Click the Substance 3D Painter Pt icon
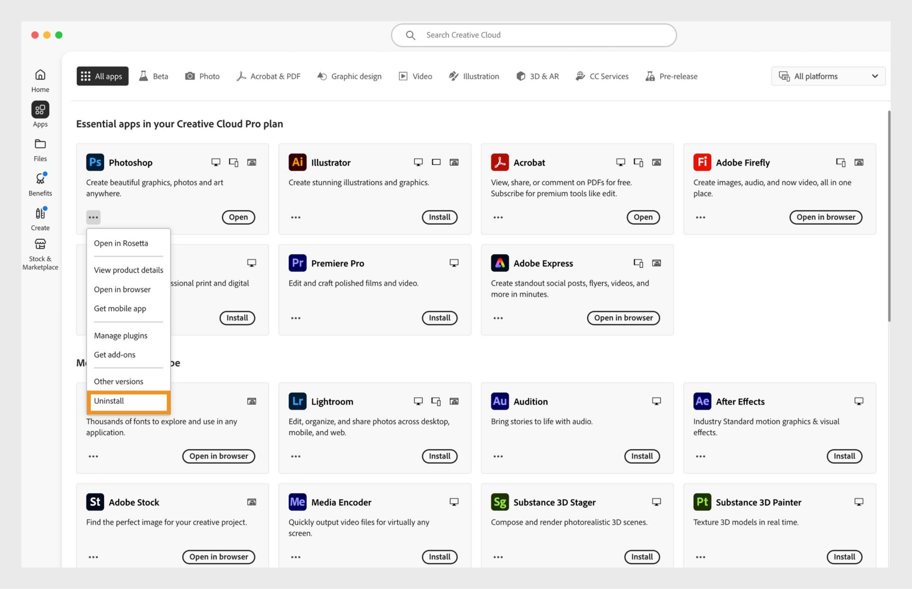 point(702,502)
